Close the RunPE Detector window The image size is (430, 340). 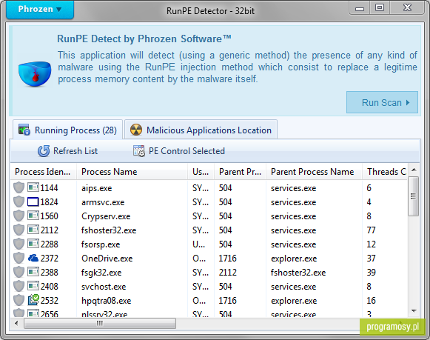coord(408,7)
